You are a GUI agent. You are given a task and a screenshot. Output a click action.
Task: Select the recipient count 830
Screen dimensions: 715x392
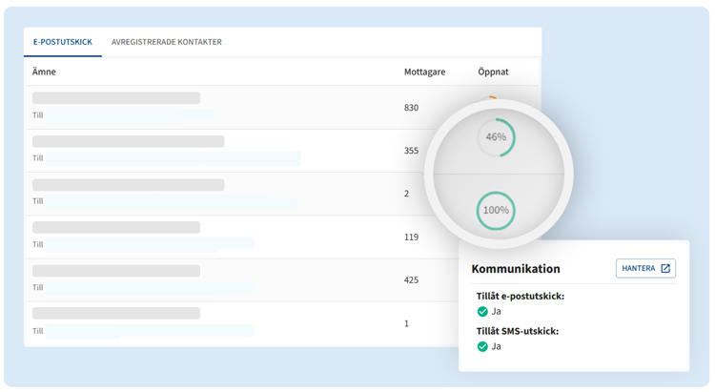(x=411, y=108)
